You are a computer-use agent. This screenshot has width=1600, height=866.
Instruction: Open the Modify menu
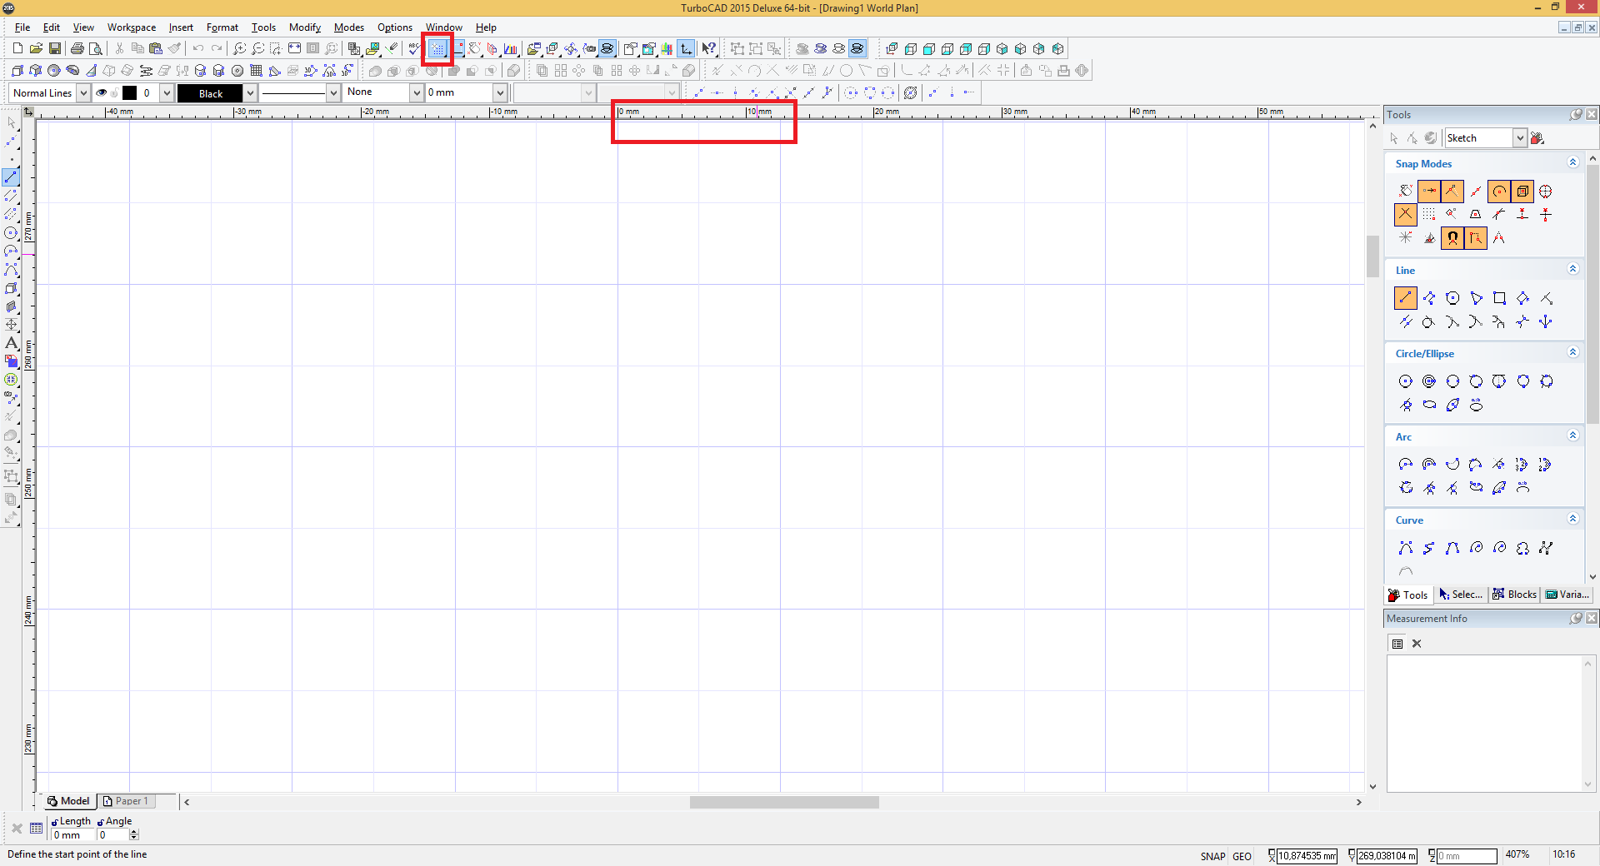[304, 27]
